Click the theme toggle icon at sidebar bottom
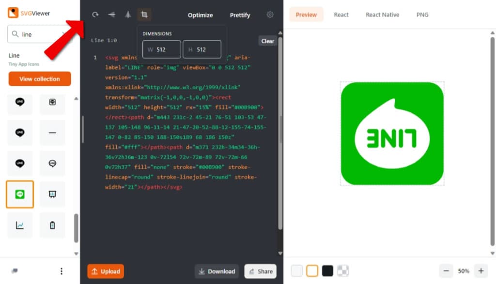 (x=15, y=271)
